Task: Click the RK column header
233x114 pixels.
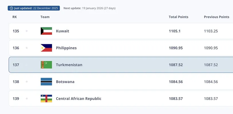Action: coord(15,17)
